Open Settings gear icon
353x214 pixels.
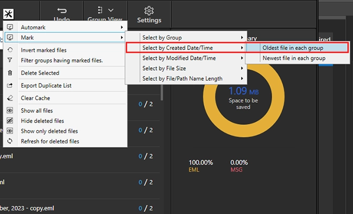click(x=149, y=10)
